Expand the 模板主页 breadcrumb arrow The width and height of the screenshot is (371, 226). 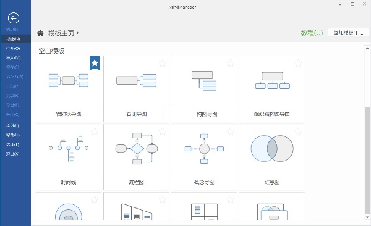click(x=78, y=33)
